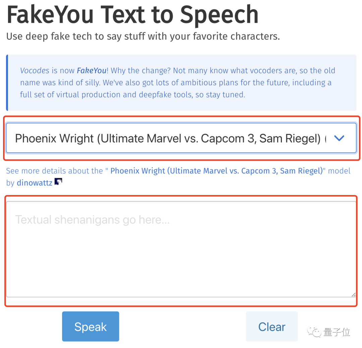The height and width of the screenshot is (348, 362).
Task: Open the Phoenix Wright model details link
Action: click(x=216, y=171)
